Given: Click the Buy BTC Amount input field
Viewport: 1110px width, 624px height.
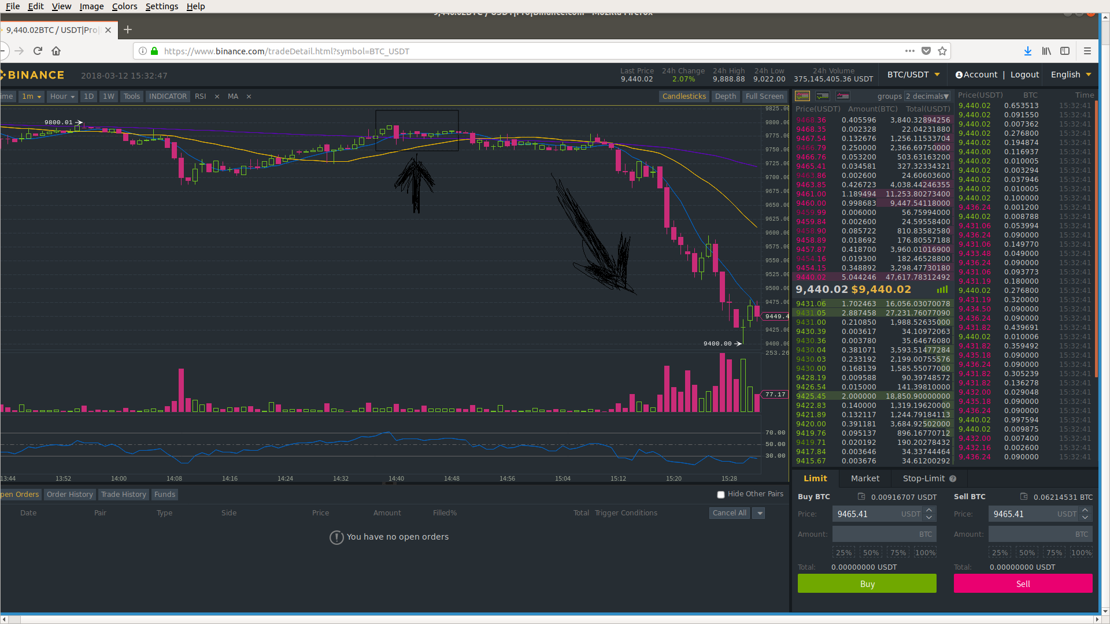Looking at the screenshot, I should tap(885, 534).
